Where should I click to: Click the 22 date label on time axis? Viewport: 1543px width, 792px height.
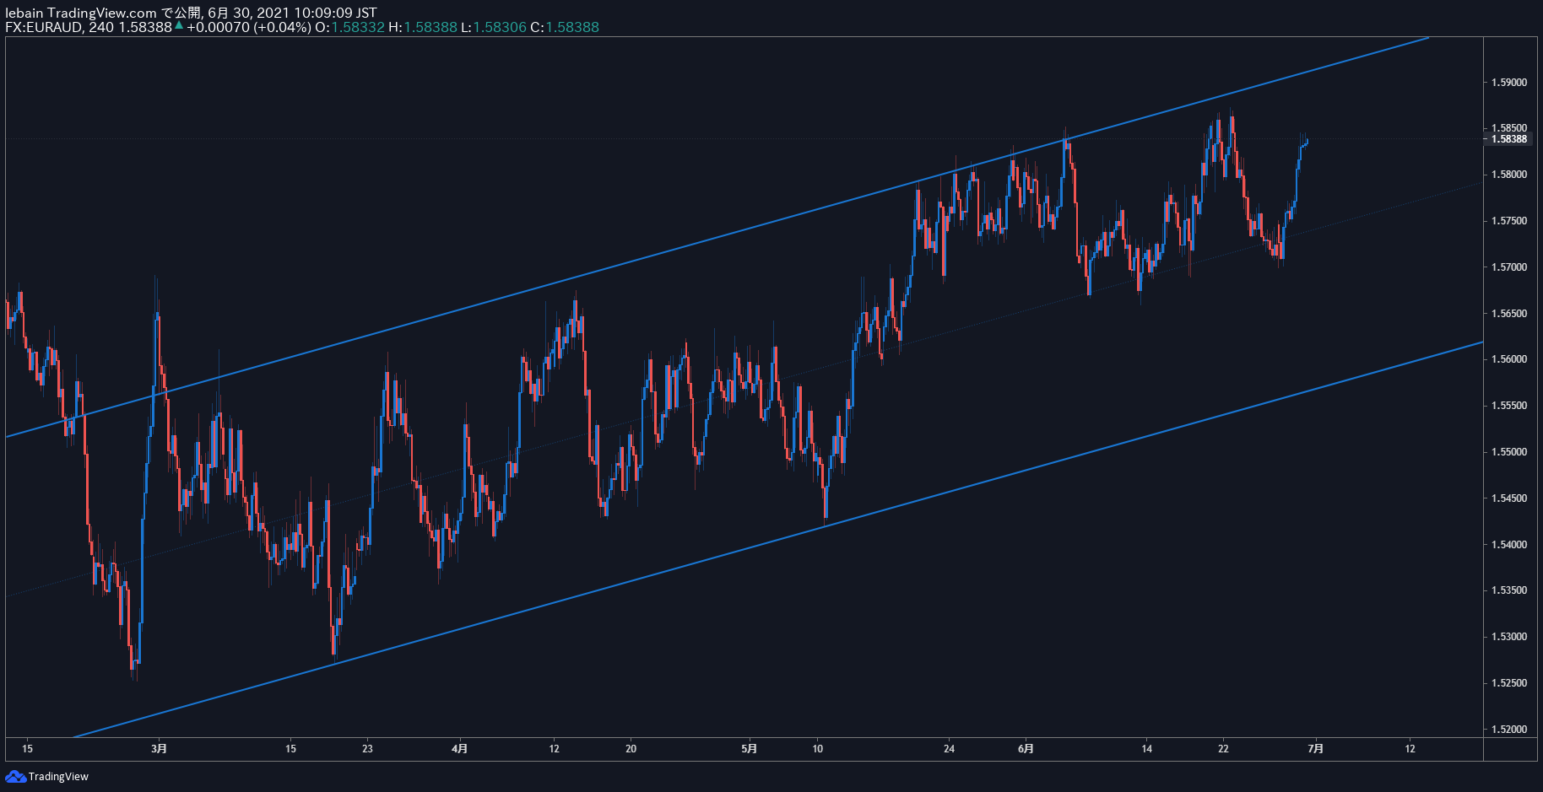(1223, 748)
